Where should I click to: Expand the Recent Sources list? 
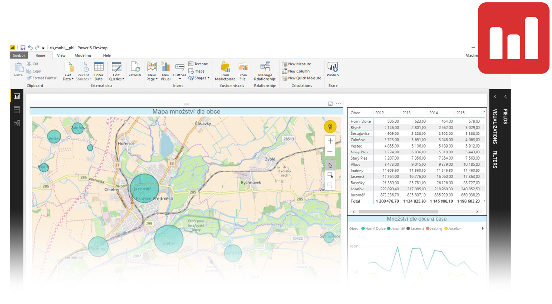[x=83, y=72]
